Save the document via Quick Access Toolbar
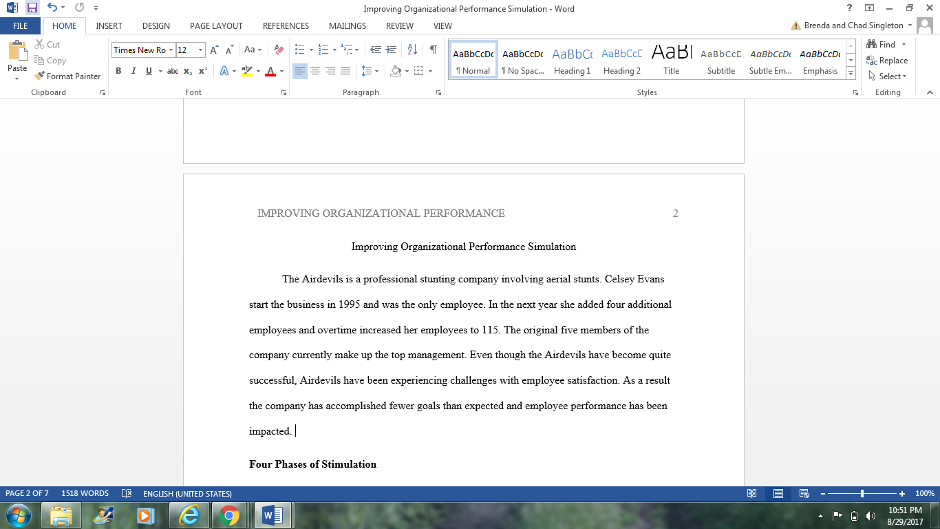Viewport: 940px width, 529px height. coord(32,8)
